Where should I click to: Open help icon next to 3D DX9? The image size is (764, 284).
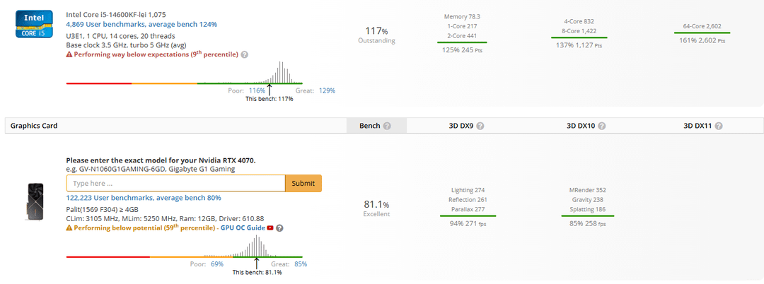pos(480,126)
